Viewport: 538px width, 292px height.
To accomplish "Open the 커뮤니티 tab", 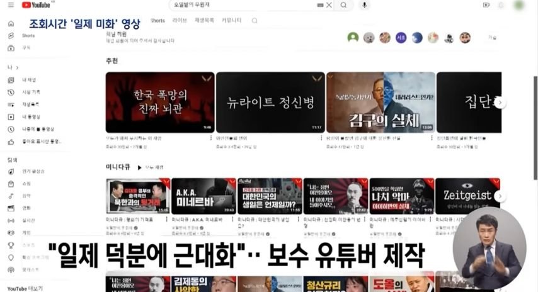I will (231, 21).
